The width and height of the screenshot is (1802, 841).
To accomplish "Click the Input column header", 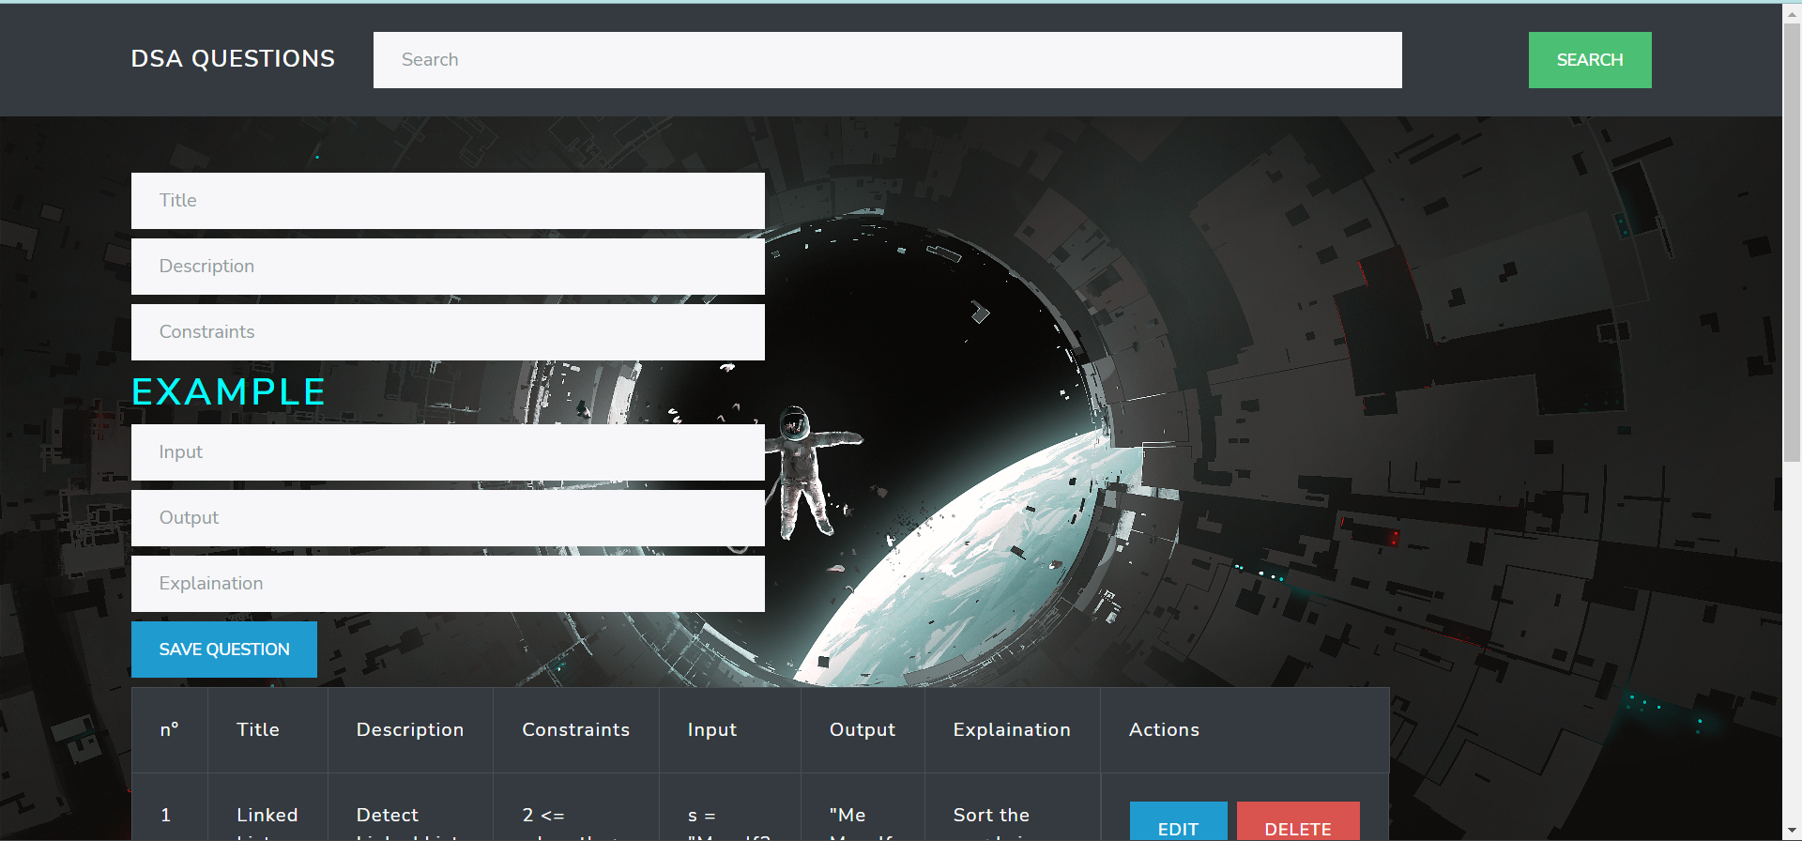I will tap(729, 730).
